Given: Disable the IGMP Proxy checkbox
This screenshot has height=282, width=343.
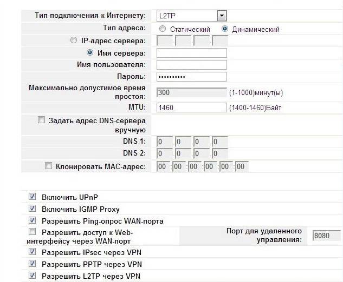Looking at the screenshot, I should (32, 209).
